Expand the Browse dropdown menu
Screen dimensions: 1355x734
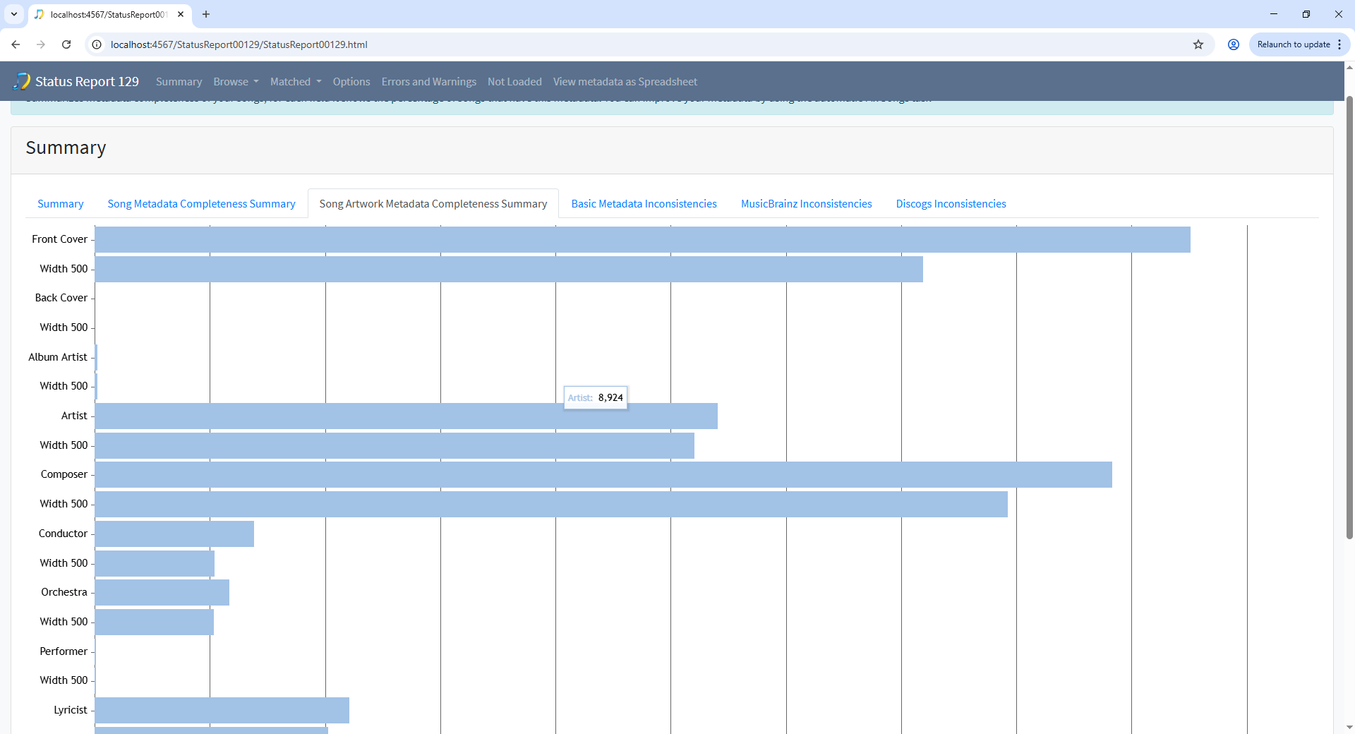point(236,82)
